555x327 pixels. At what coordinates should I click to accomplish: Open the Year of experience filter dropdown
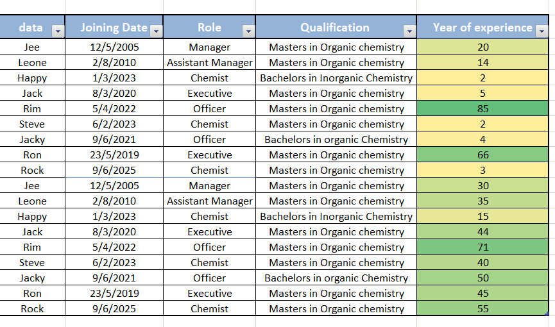click(542, 31)
